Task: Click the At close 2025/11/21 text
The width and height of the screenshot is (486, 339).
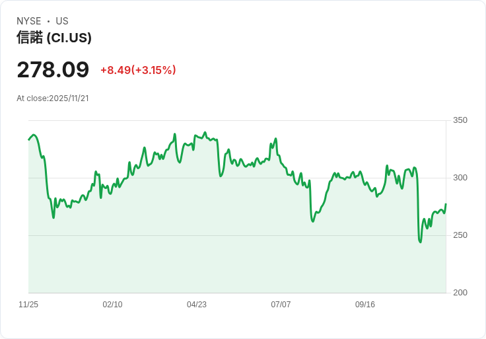Action: click(53, 98)
